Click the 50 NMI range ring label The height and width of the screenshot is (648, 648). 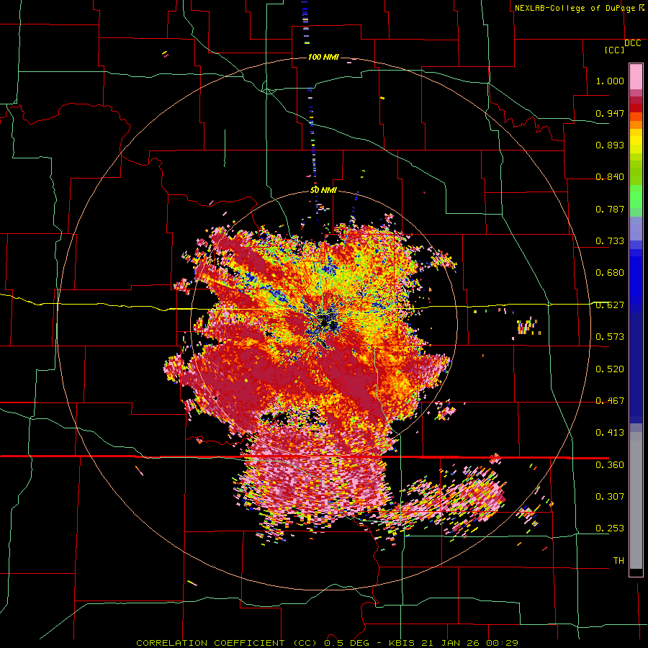tap(323, 190)
